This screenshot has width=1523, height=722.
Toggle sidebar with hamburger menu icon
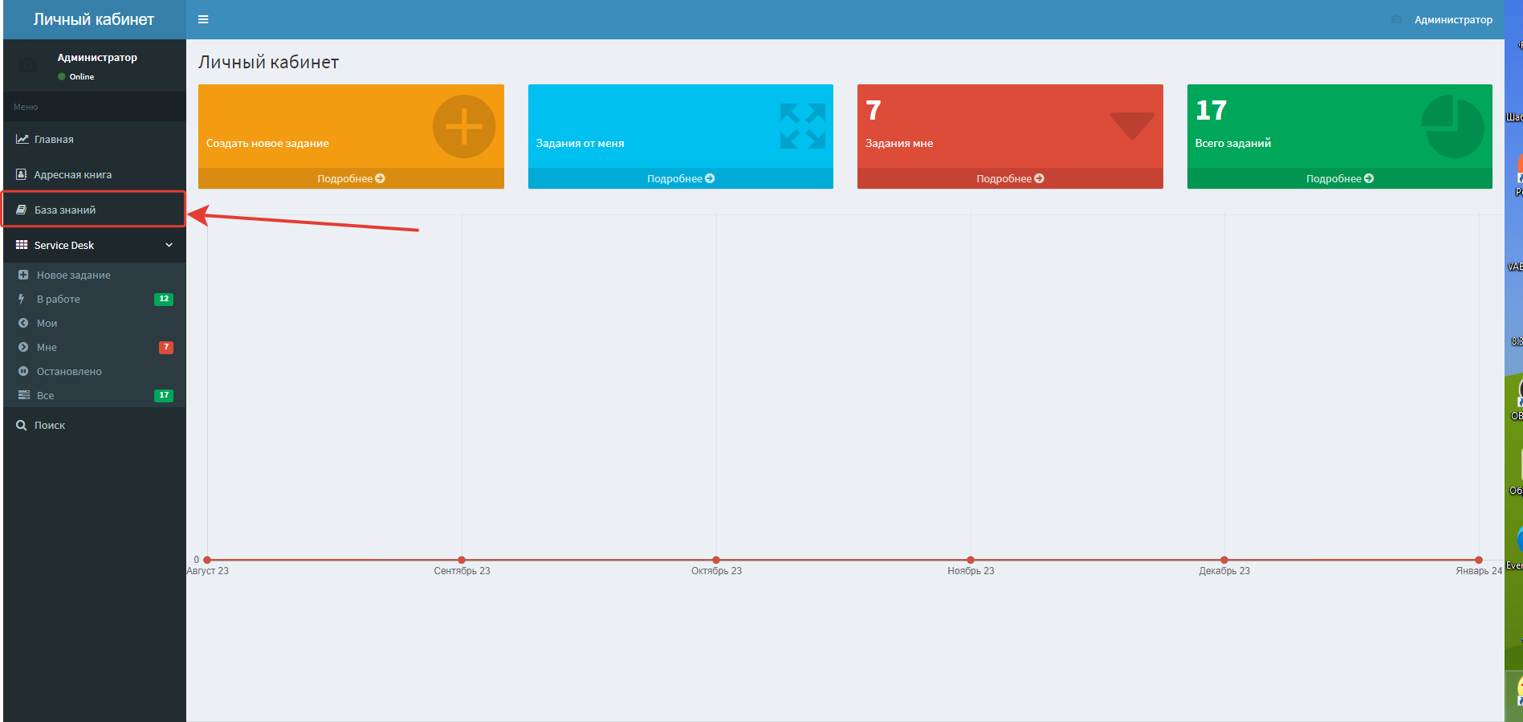(x=203, y=19)
